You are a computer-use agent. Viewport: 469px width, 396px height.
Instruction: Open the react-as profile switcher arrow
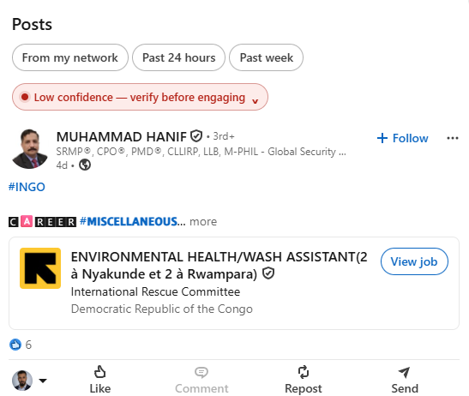point(43,381)
